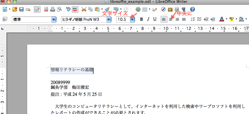Send document as e-mail via envelope icon

(28, 10)
